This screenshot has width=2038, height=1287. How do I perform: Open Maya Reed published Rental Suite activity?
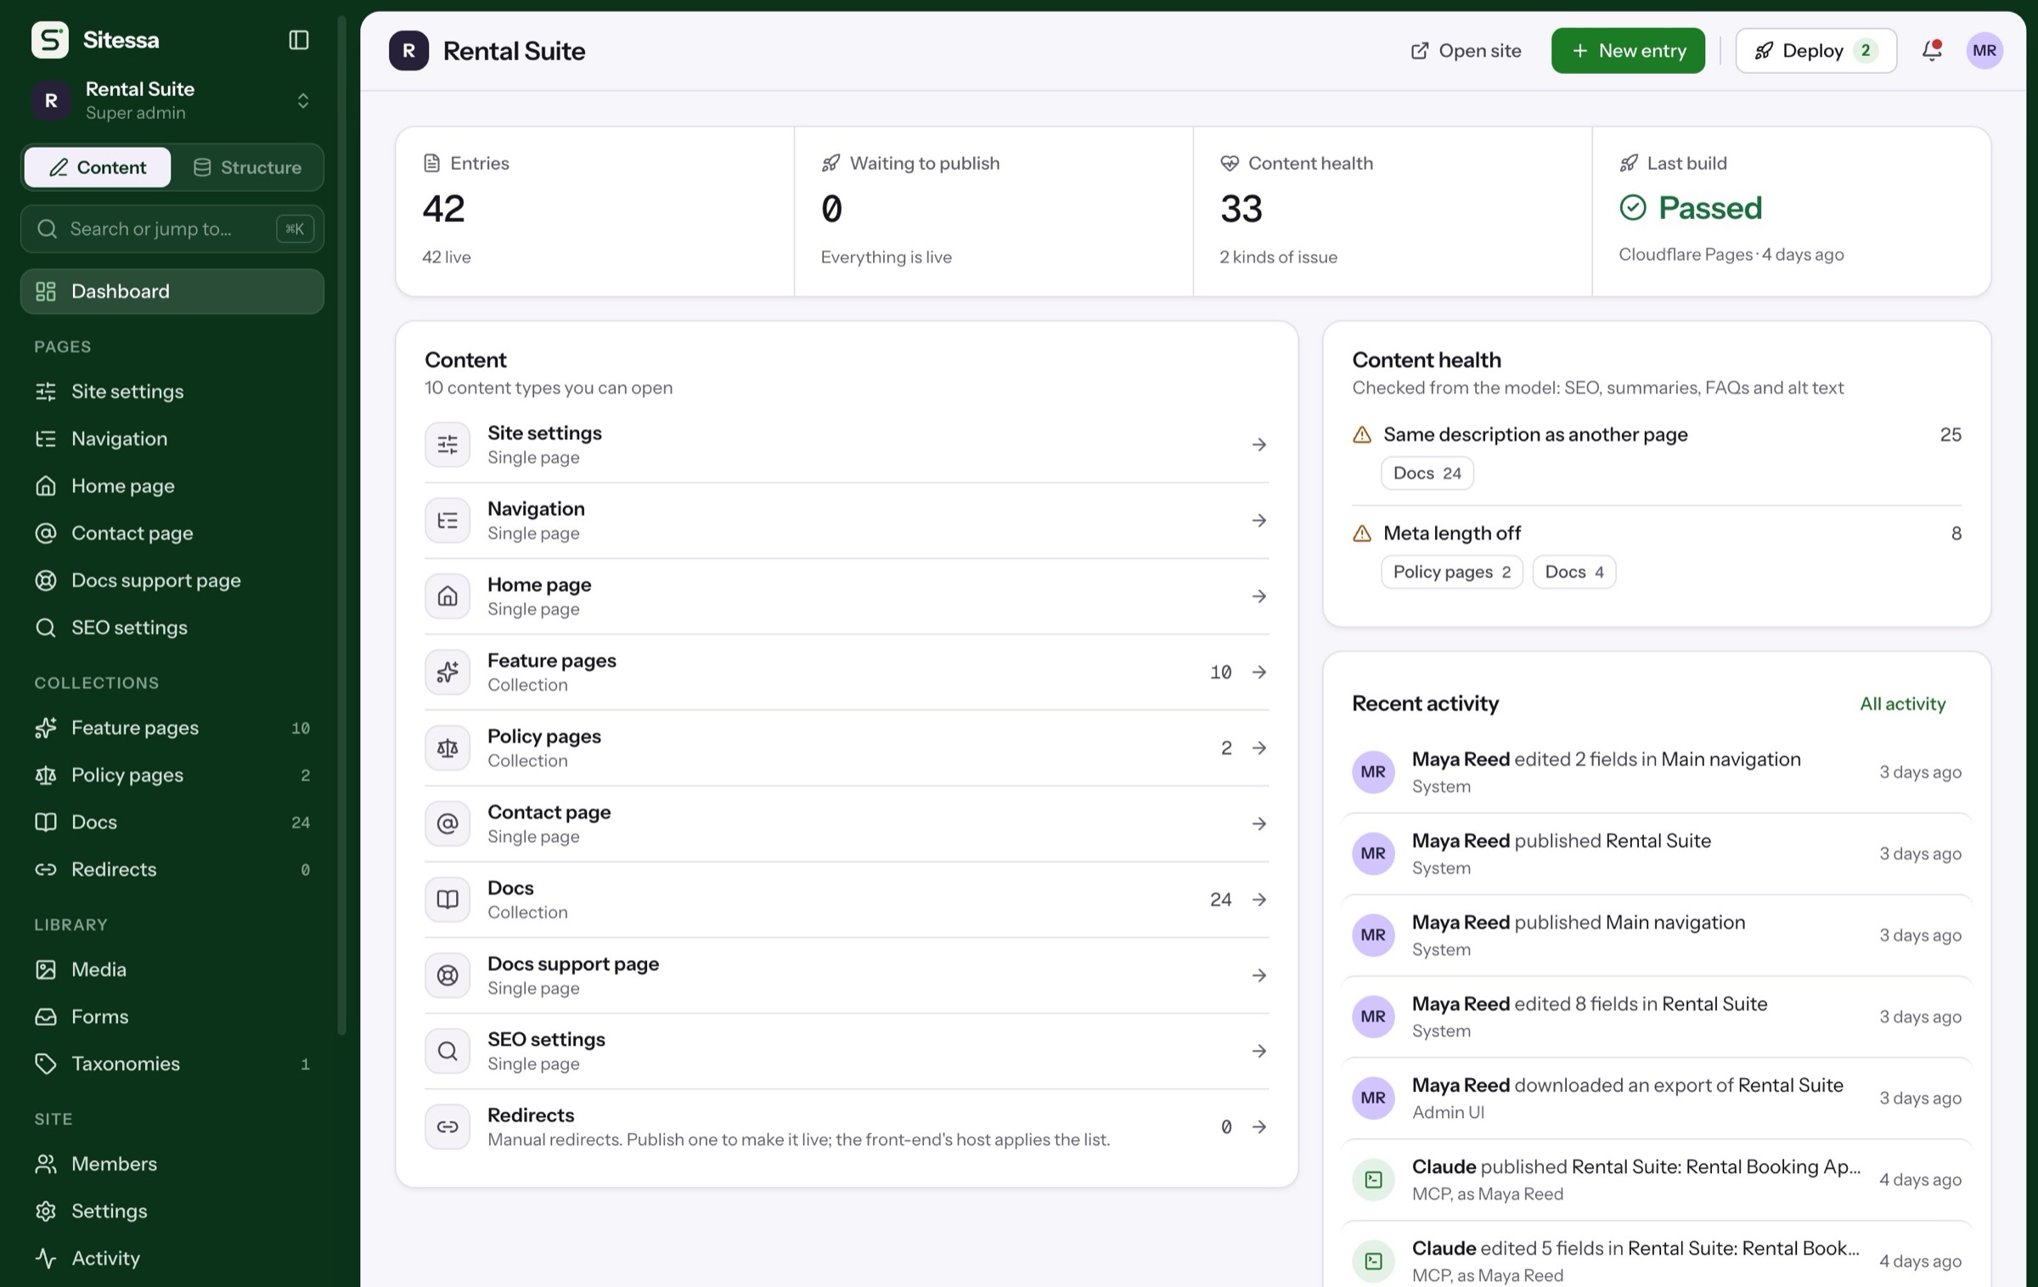click(x=1656, y=854)
